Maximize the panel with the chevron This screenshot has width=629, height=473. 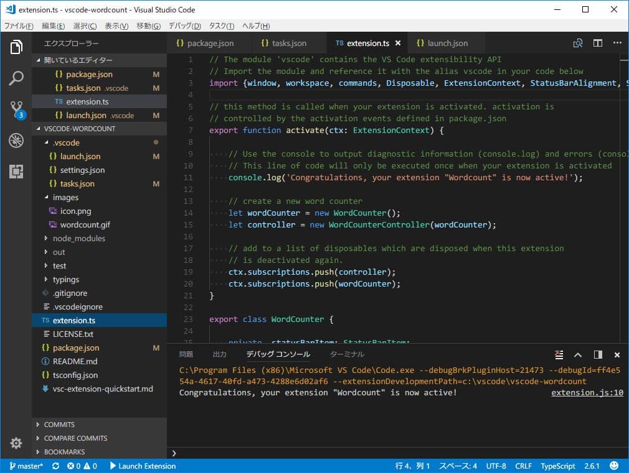[x=578, y=354]
